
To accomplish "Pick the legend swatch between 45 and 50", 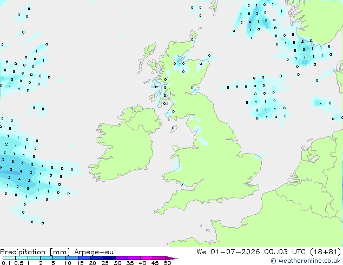I will click(159, 258).
